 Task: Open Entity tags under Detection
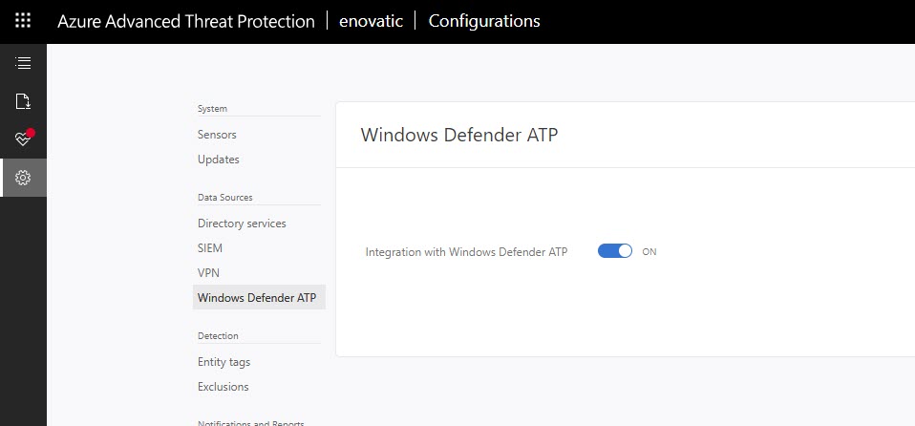pos(224,362)
